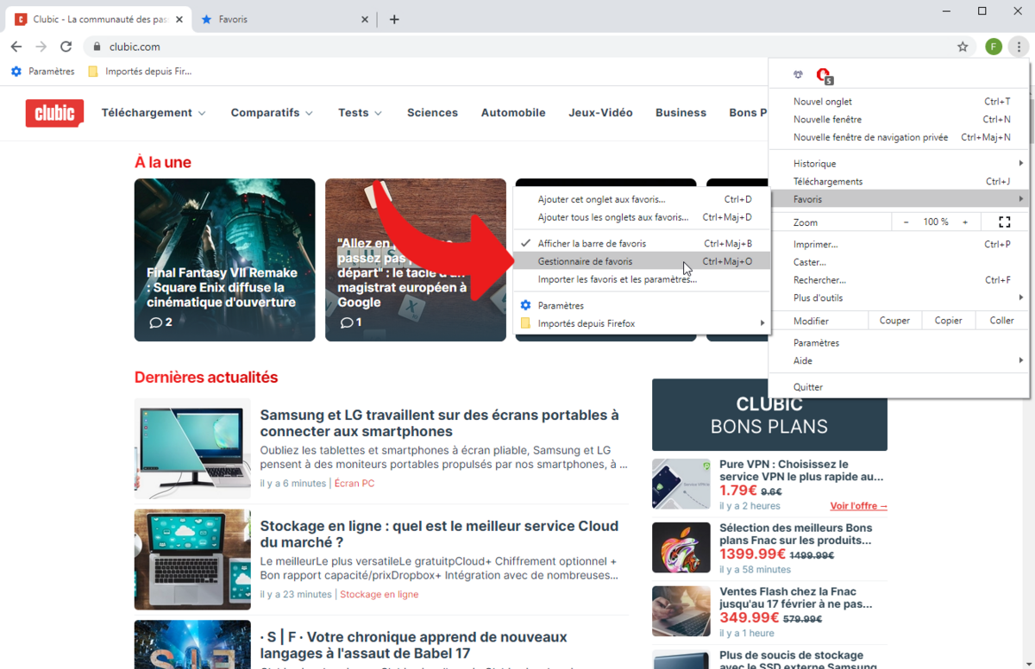
Task: Bookmark this page with the star icon
Action: [963, 47]
